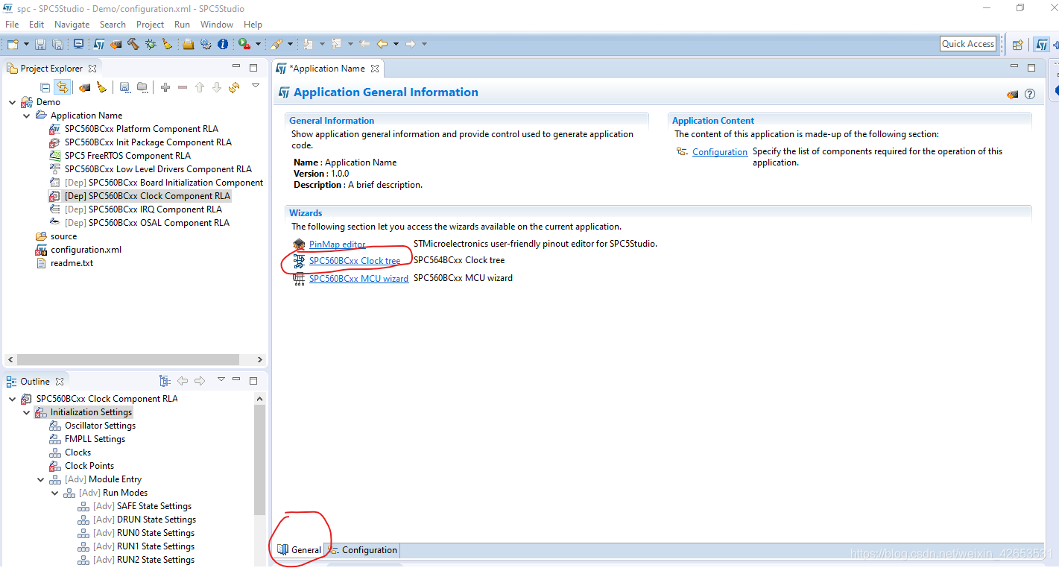
Task: Click Generate code icon in main toolbar
Action: 116,44
